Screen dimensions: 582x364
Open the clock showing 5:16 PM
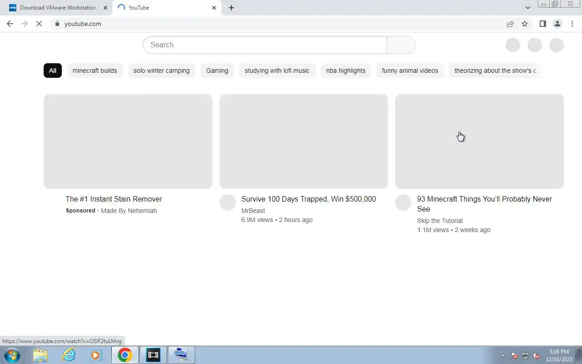559,355
